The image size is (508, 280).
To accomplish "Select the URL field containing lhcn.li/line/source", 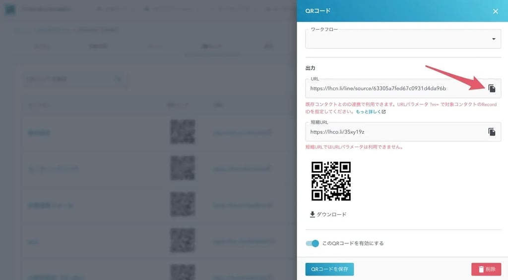I will click(392, 89).
